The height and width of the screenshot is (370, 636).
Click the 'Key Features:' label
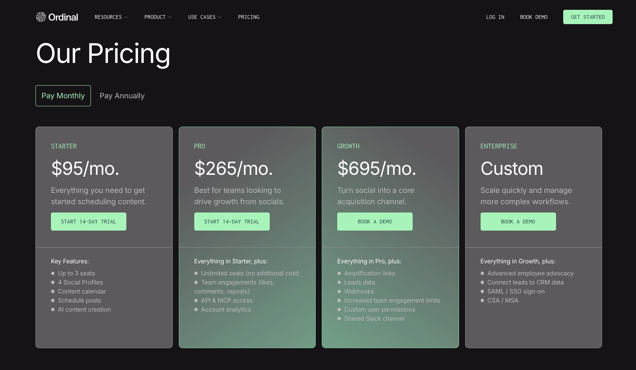tap(70, 261)
